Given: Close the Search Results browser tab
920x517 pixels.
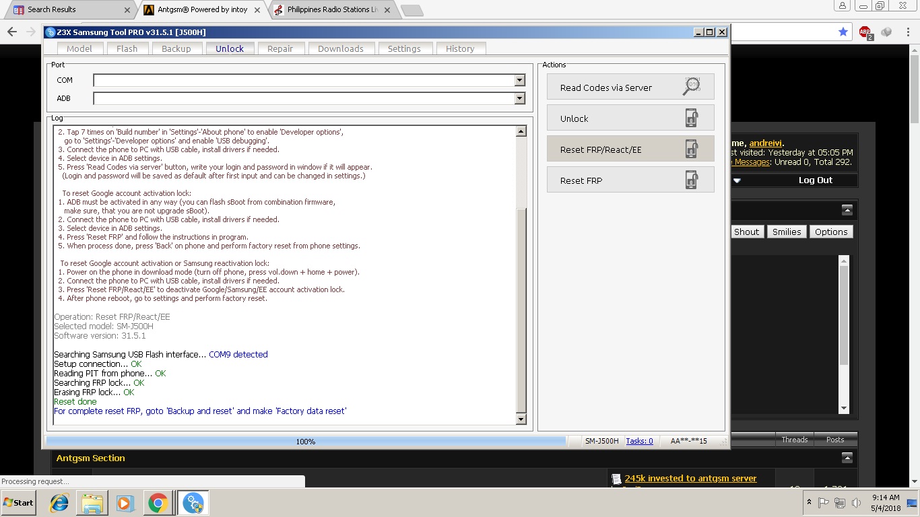Looking at the screenshot, I should tap(128, 10).
